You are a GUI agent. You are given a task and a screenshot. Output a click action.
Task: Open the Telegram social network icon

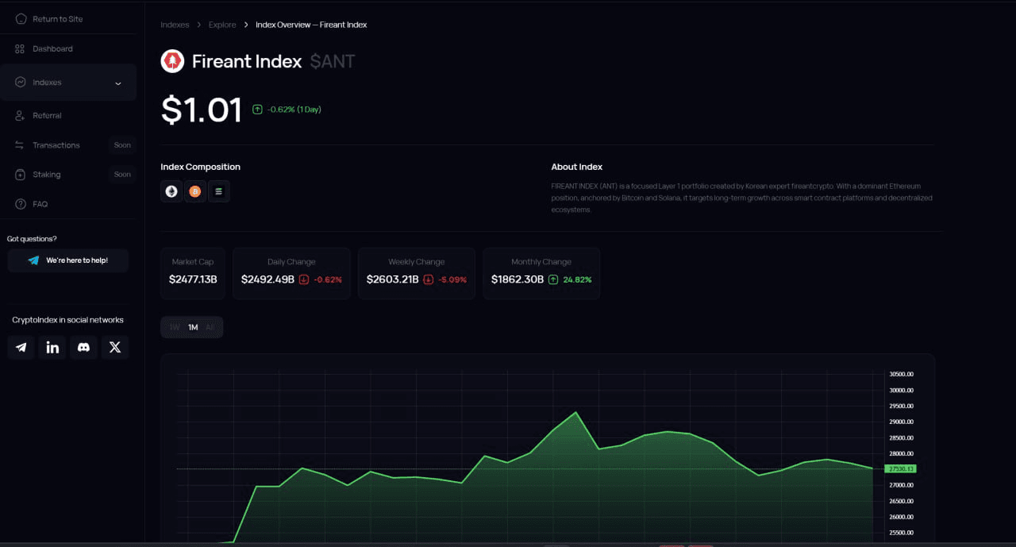[x=21, y=347]
